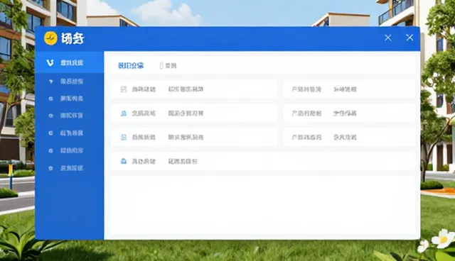Click the circle icon of the second sidebar sub-item
Image resolution: width=455 pixels, height=261 pixels.
pos(50,99)
